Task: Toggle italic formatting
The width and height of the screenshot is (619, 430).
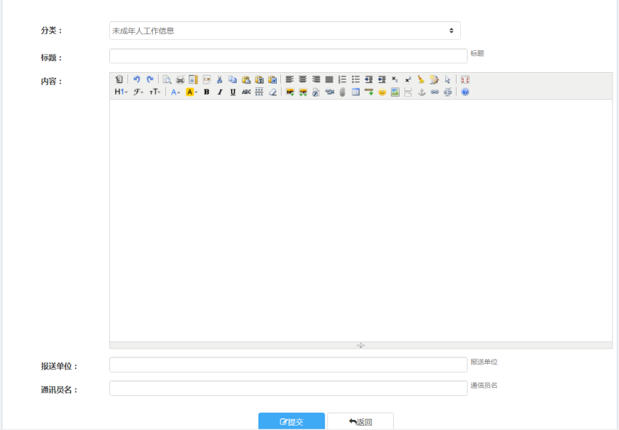Action: pos(219,92)
